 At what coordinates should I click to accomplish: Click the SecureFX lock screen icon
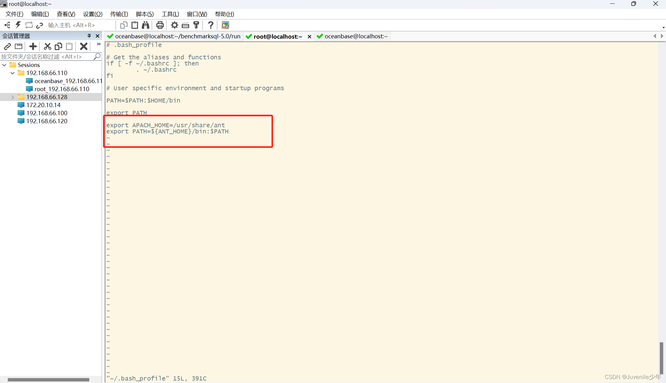pyautogui.click(x=225, y=25)
